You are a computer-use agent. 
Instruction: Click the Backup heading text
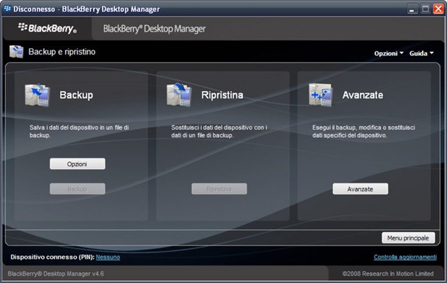point(76,95)
